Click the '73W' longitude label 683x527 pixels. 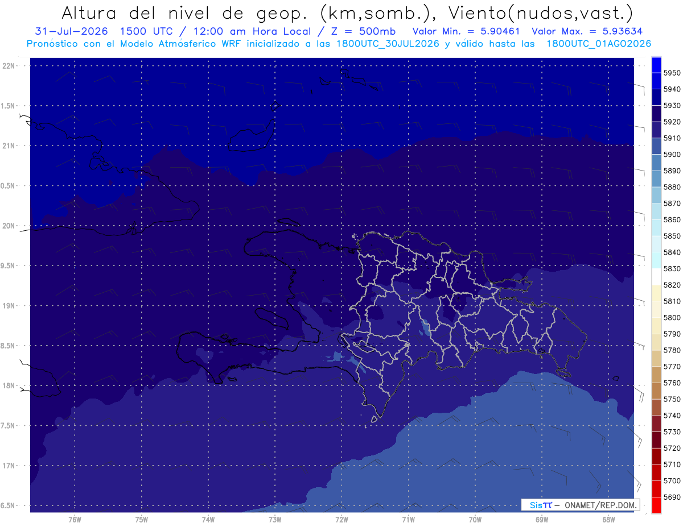coord(275,519)
